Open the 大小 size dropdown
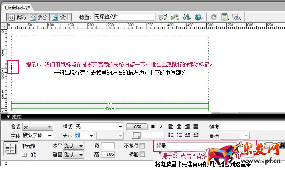285x170 pixels. pyautogui.click(x=84, y=136)
